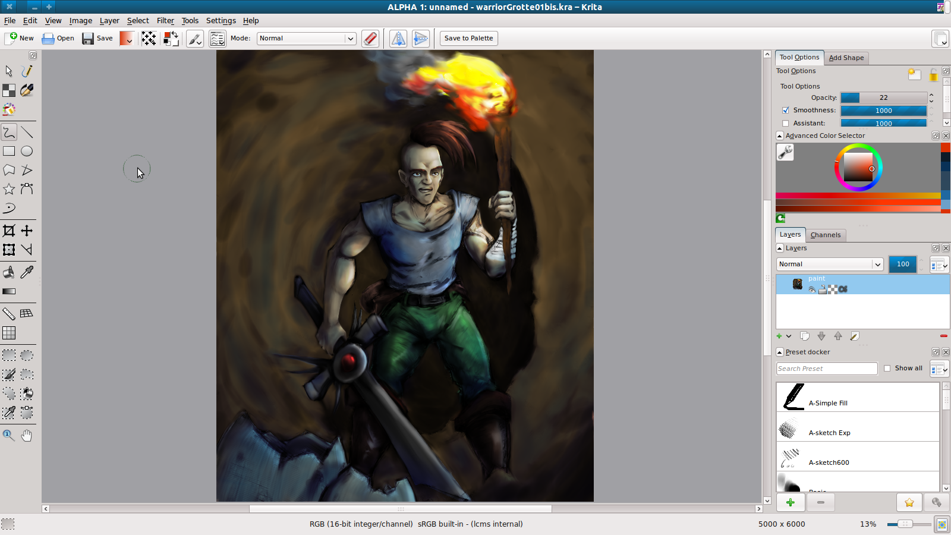The image size is (951, 535).
Task: Adjust the zoom slider in status bar
Action: (909, 524)
